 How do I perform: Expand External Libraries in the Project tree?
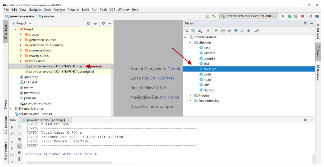pos(11,109)
